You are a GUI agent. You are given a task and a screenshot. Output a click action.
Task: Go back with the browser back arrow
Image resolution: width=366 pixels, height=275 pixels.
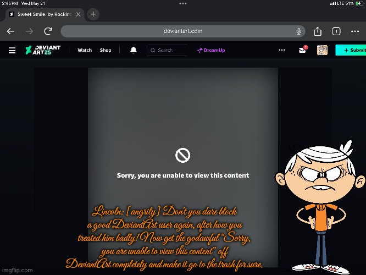pos(11,31)
